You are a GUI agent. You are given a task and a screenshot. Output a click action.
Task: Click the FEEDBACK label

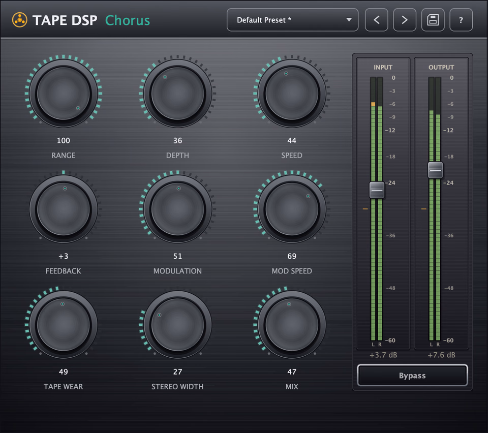coord(64,271)
